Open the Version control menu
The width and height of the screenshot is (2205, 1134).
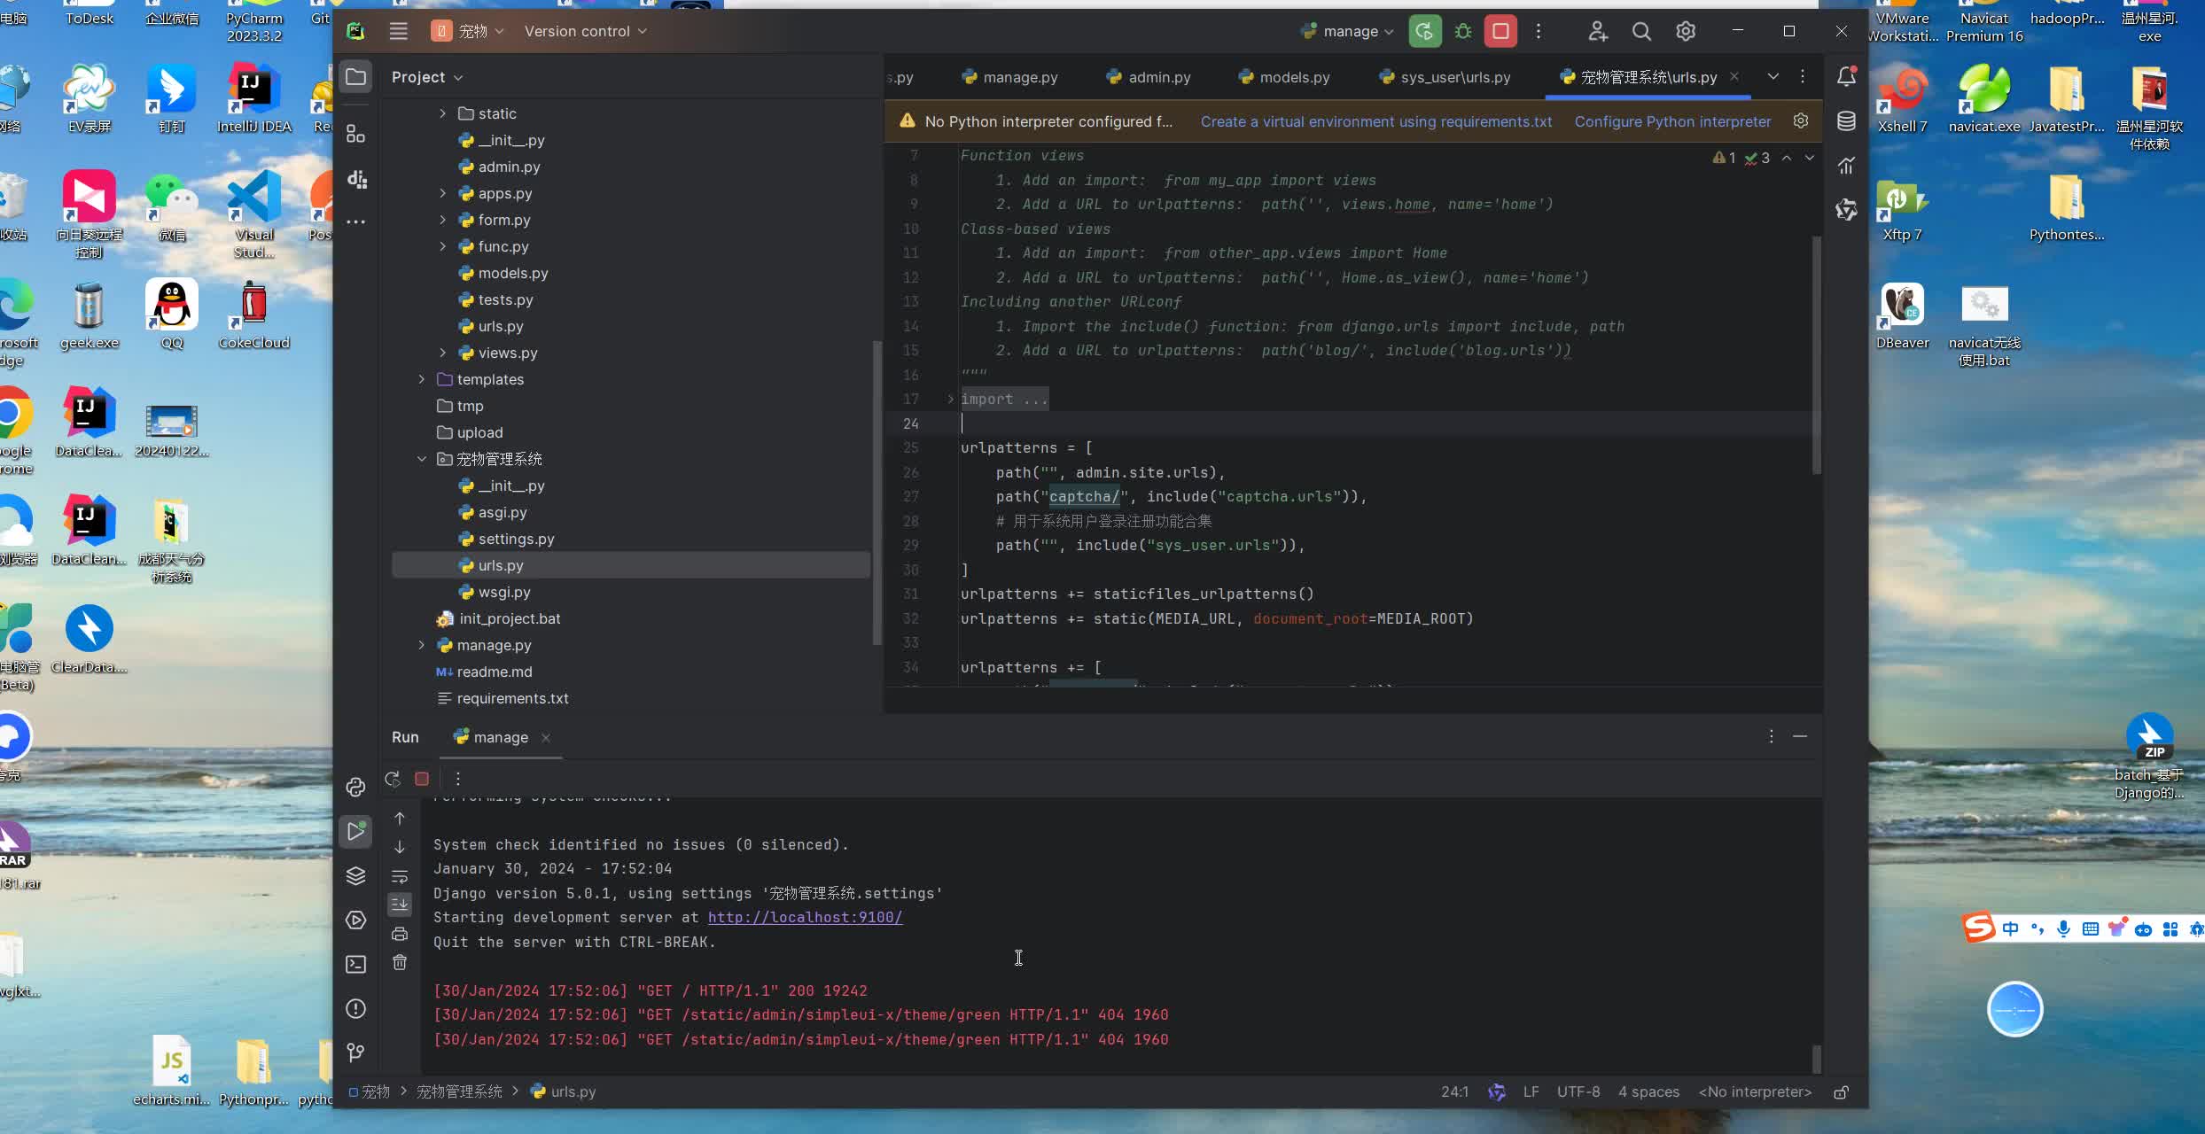585,31
